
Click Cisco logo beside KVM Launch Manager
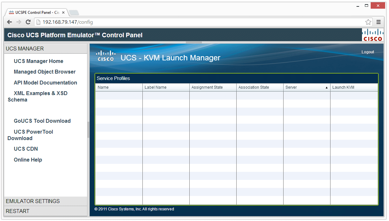pyautogui.click(x=106, y=56)
